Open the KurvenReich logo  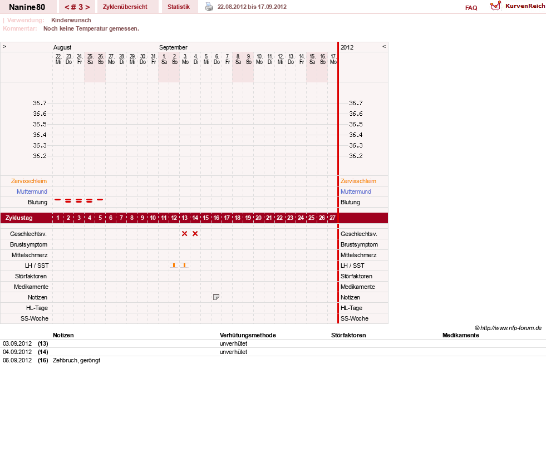[x=518, y=6]
